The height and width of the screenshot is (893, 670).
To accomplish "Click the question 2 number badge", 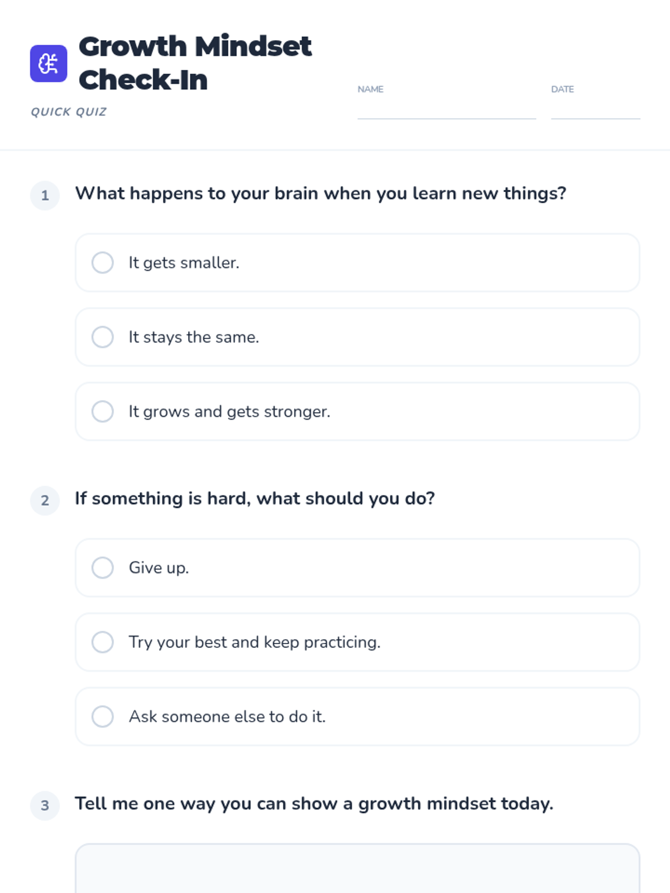I will tap(45, 500).
